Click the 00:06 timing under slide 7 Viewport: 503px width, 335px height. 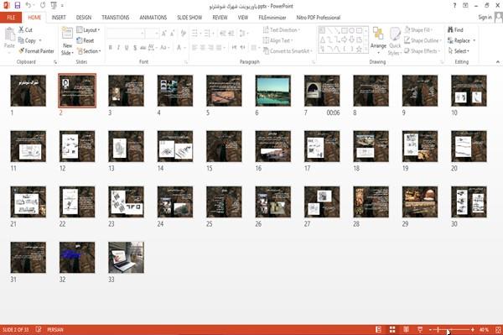click(x=333, y=113)
